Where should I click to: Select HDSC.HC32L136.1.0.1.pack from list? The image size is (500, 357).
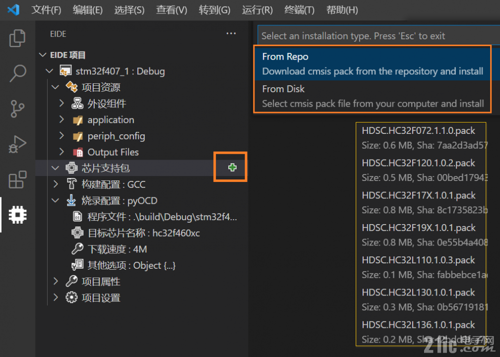421,332
